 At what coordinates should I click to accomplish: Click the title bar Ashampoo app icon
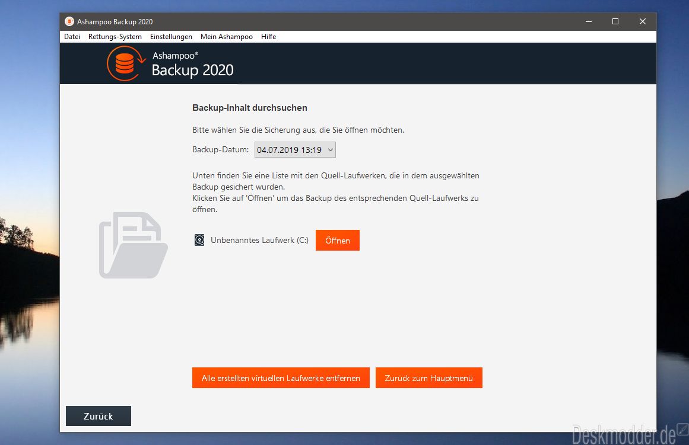[x=69, y=21]
